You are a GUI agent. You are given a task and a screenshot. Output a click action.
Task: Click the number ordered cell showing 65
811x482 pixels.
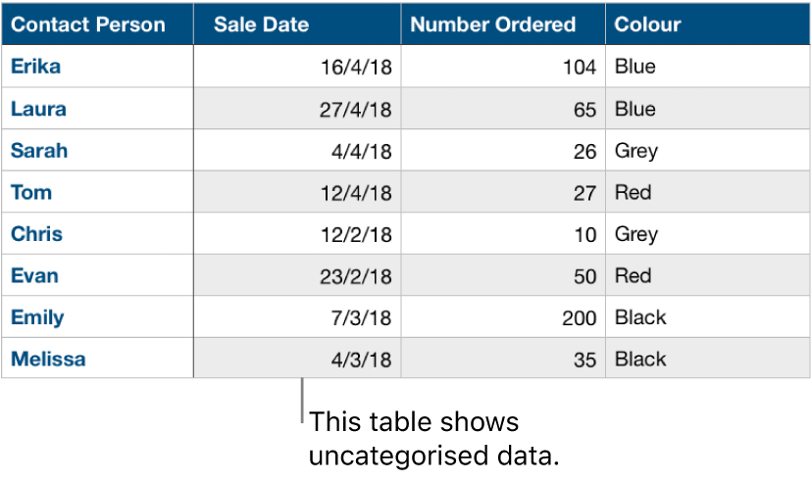pyautogui.click(x=584, y=110)
